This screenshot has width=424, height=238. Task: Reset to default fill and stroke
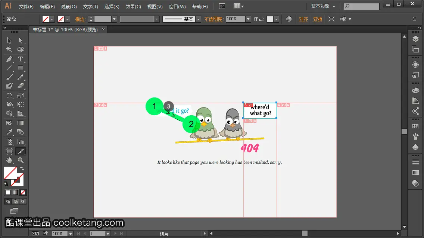coord(6,184)
